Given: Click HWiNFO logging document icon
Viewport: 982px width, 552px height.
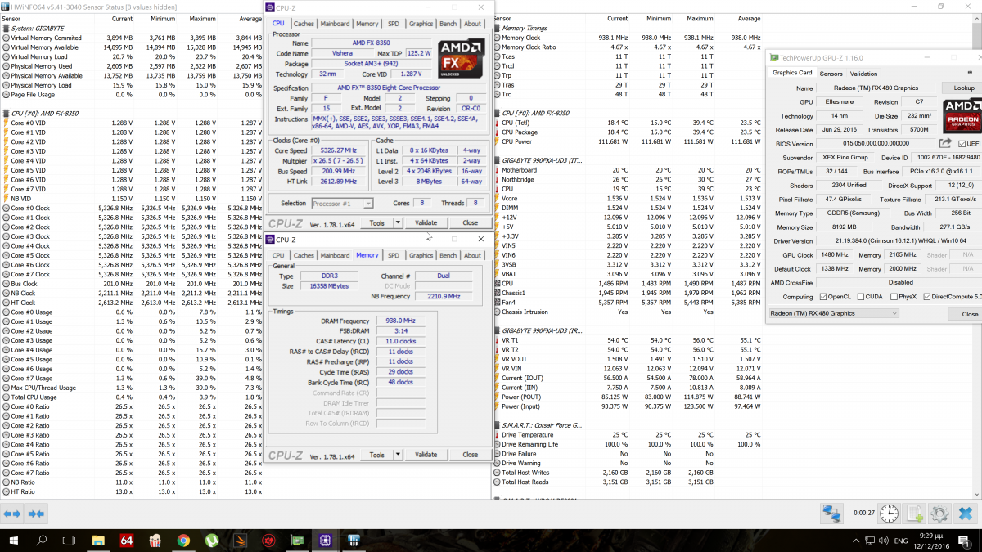Looking at the screenshot, I should [x=914, y=514].
